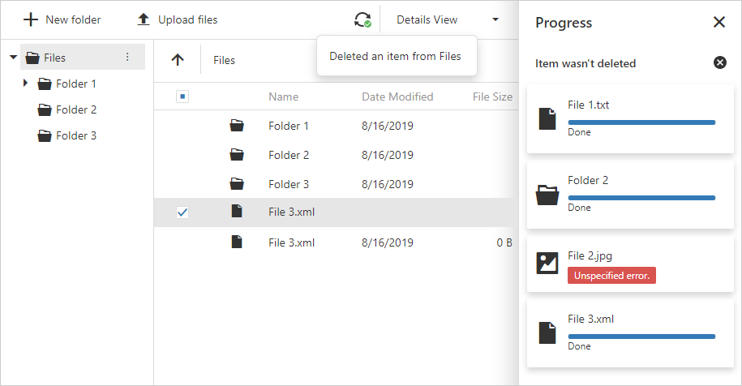Uncheck the selected File 3.xml row checkbox
742x386 pixels.
[182, 212]
